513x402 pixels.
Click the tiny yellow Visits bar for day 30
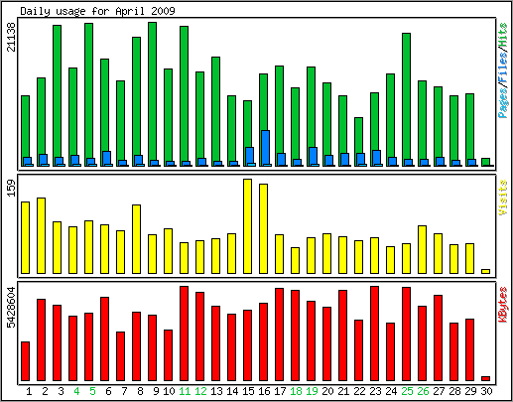pos(485,271)
